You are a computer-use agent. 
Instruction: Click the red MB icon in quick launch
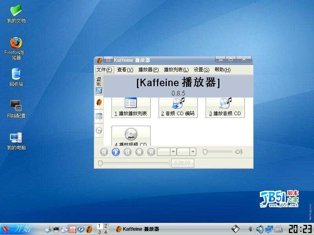point(72,230)
